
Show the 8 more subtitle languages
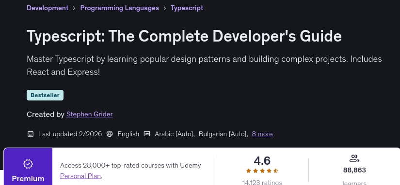[262, 134]
